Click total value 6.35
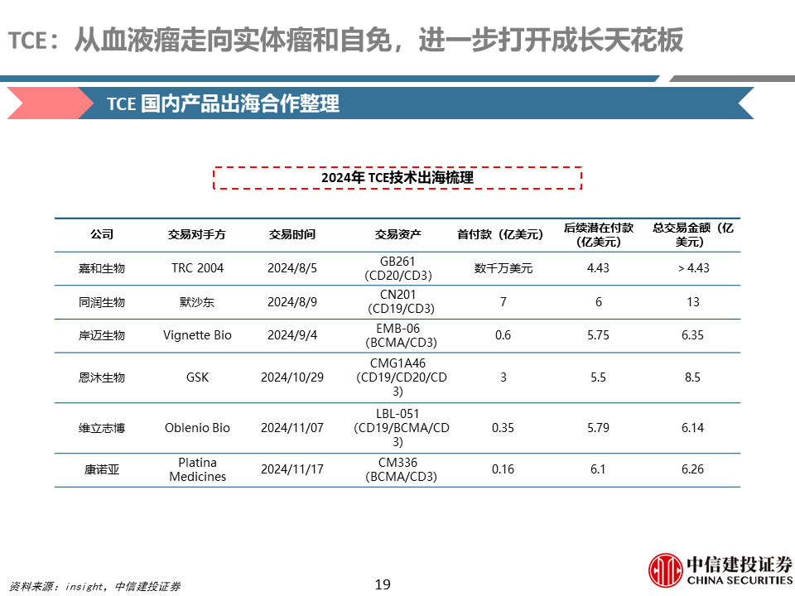This screenshot has width=795, height=596. (692, 335)
